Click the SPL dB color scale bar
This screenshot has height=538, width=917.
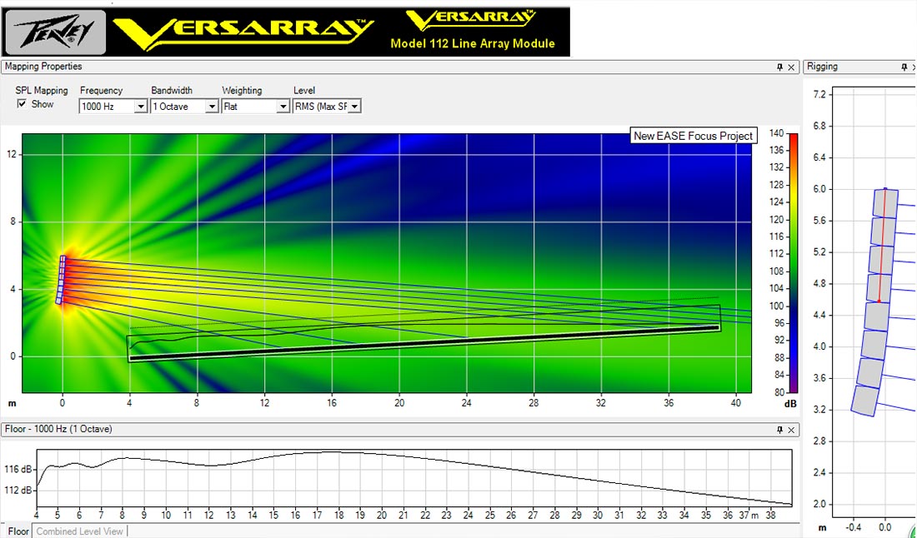point(794,263)
